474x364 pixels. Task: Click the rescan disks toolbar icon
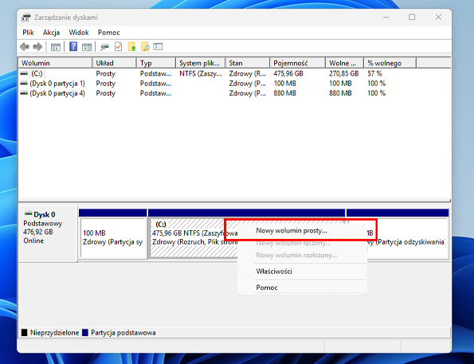(104, 47)
